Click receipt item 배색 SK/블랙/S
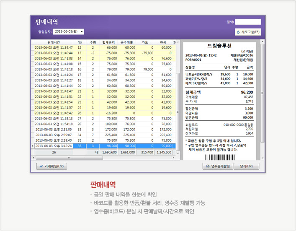 196,83
